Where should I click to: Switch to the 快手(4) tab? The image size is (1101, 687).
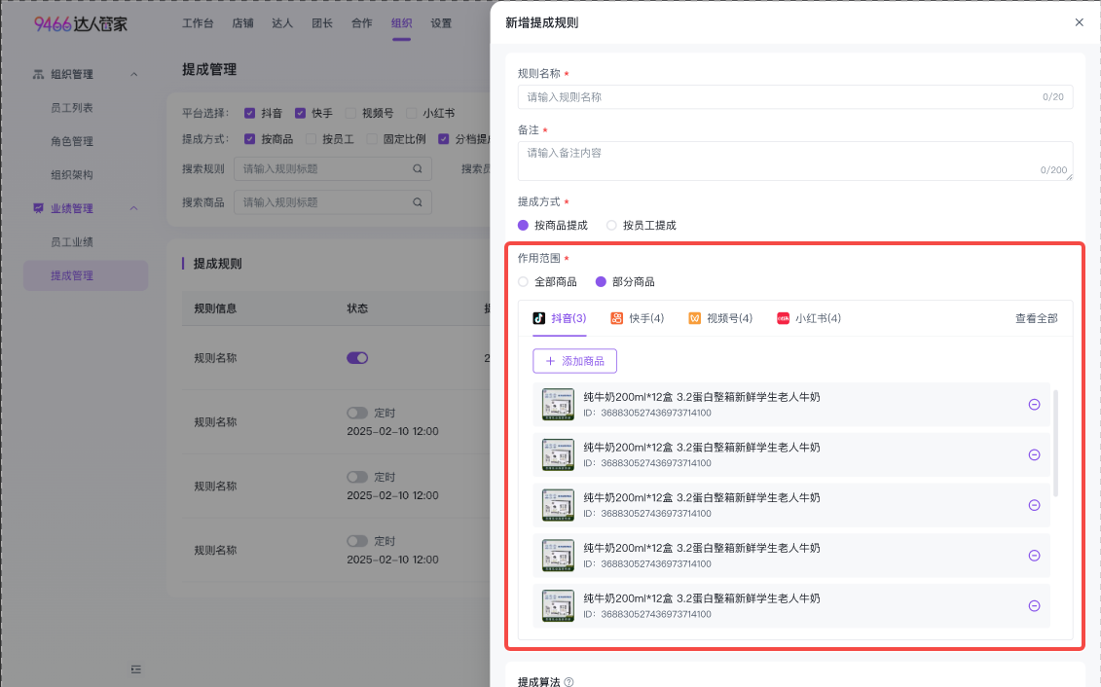(638, 318)
